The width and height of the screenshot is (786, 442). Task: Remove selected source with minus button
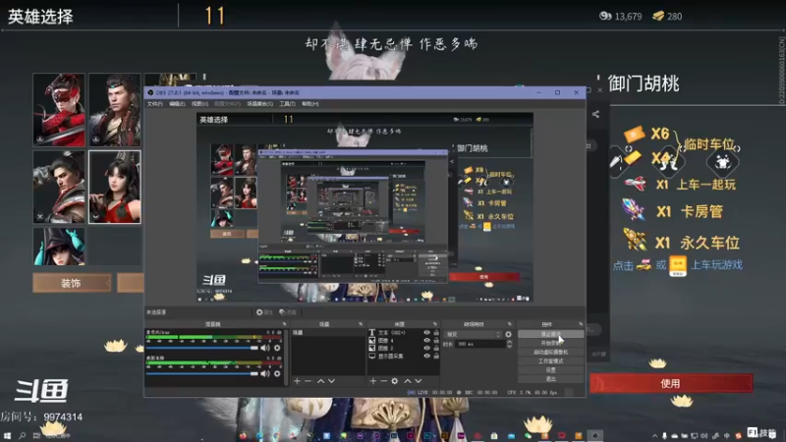pos(383,381)
